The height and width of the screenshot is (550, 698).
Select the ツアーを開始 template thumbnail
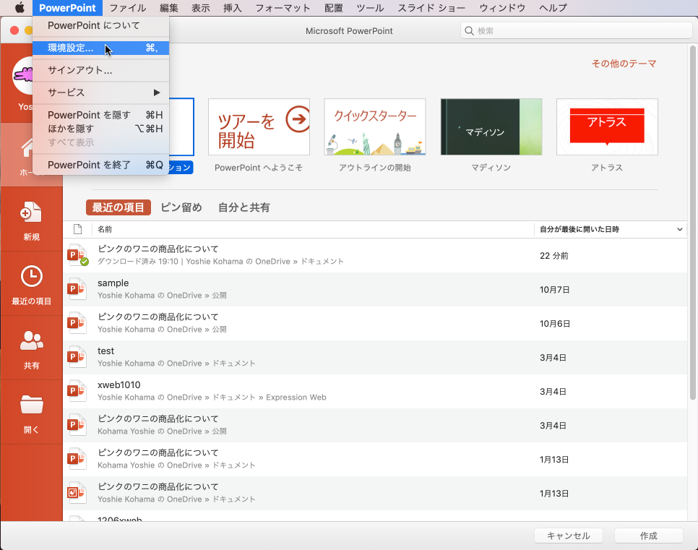259,127
